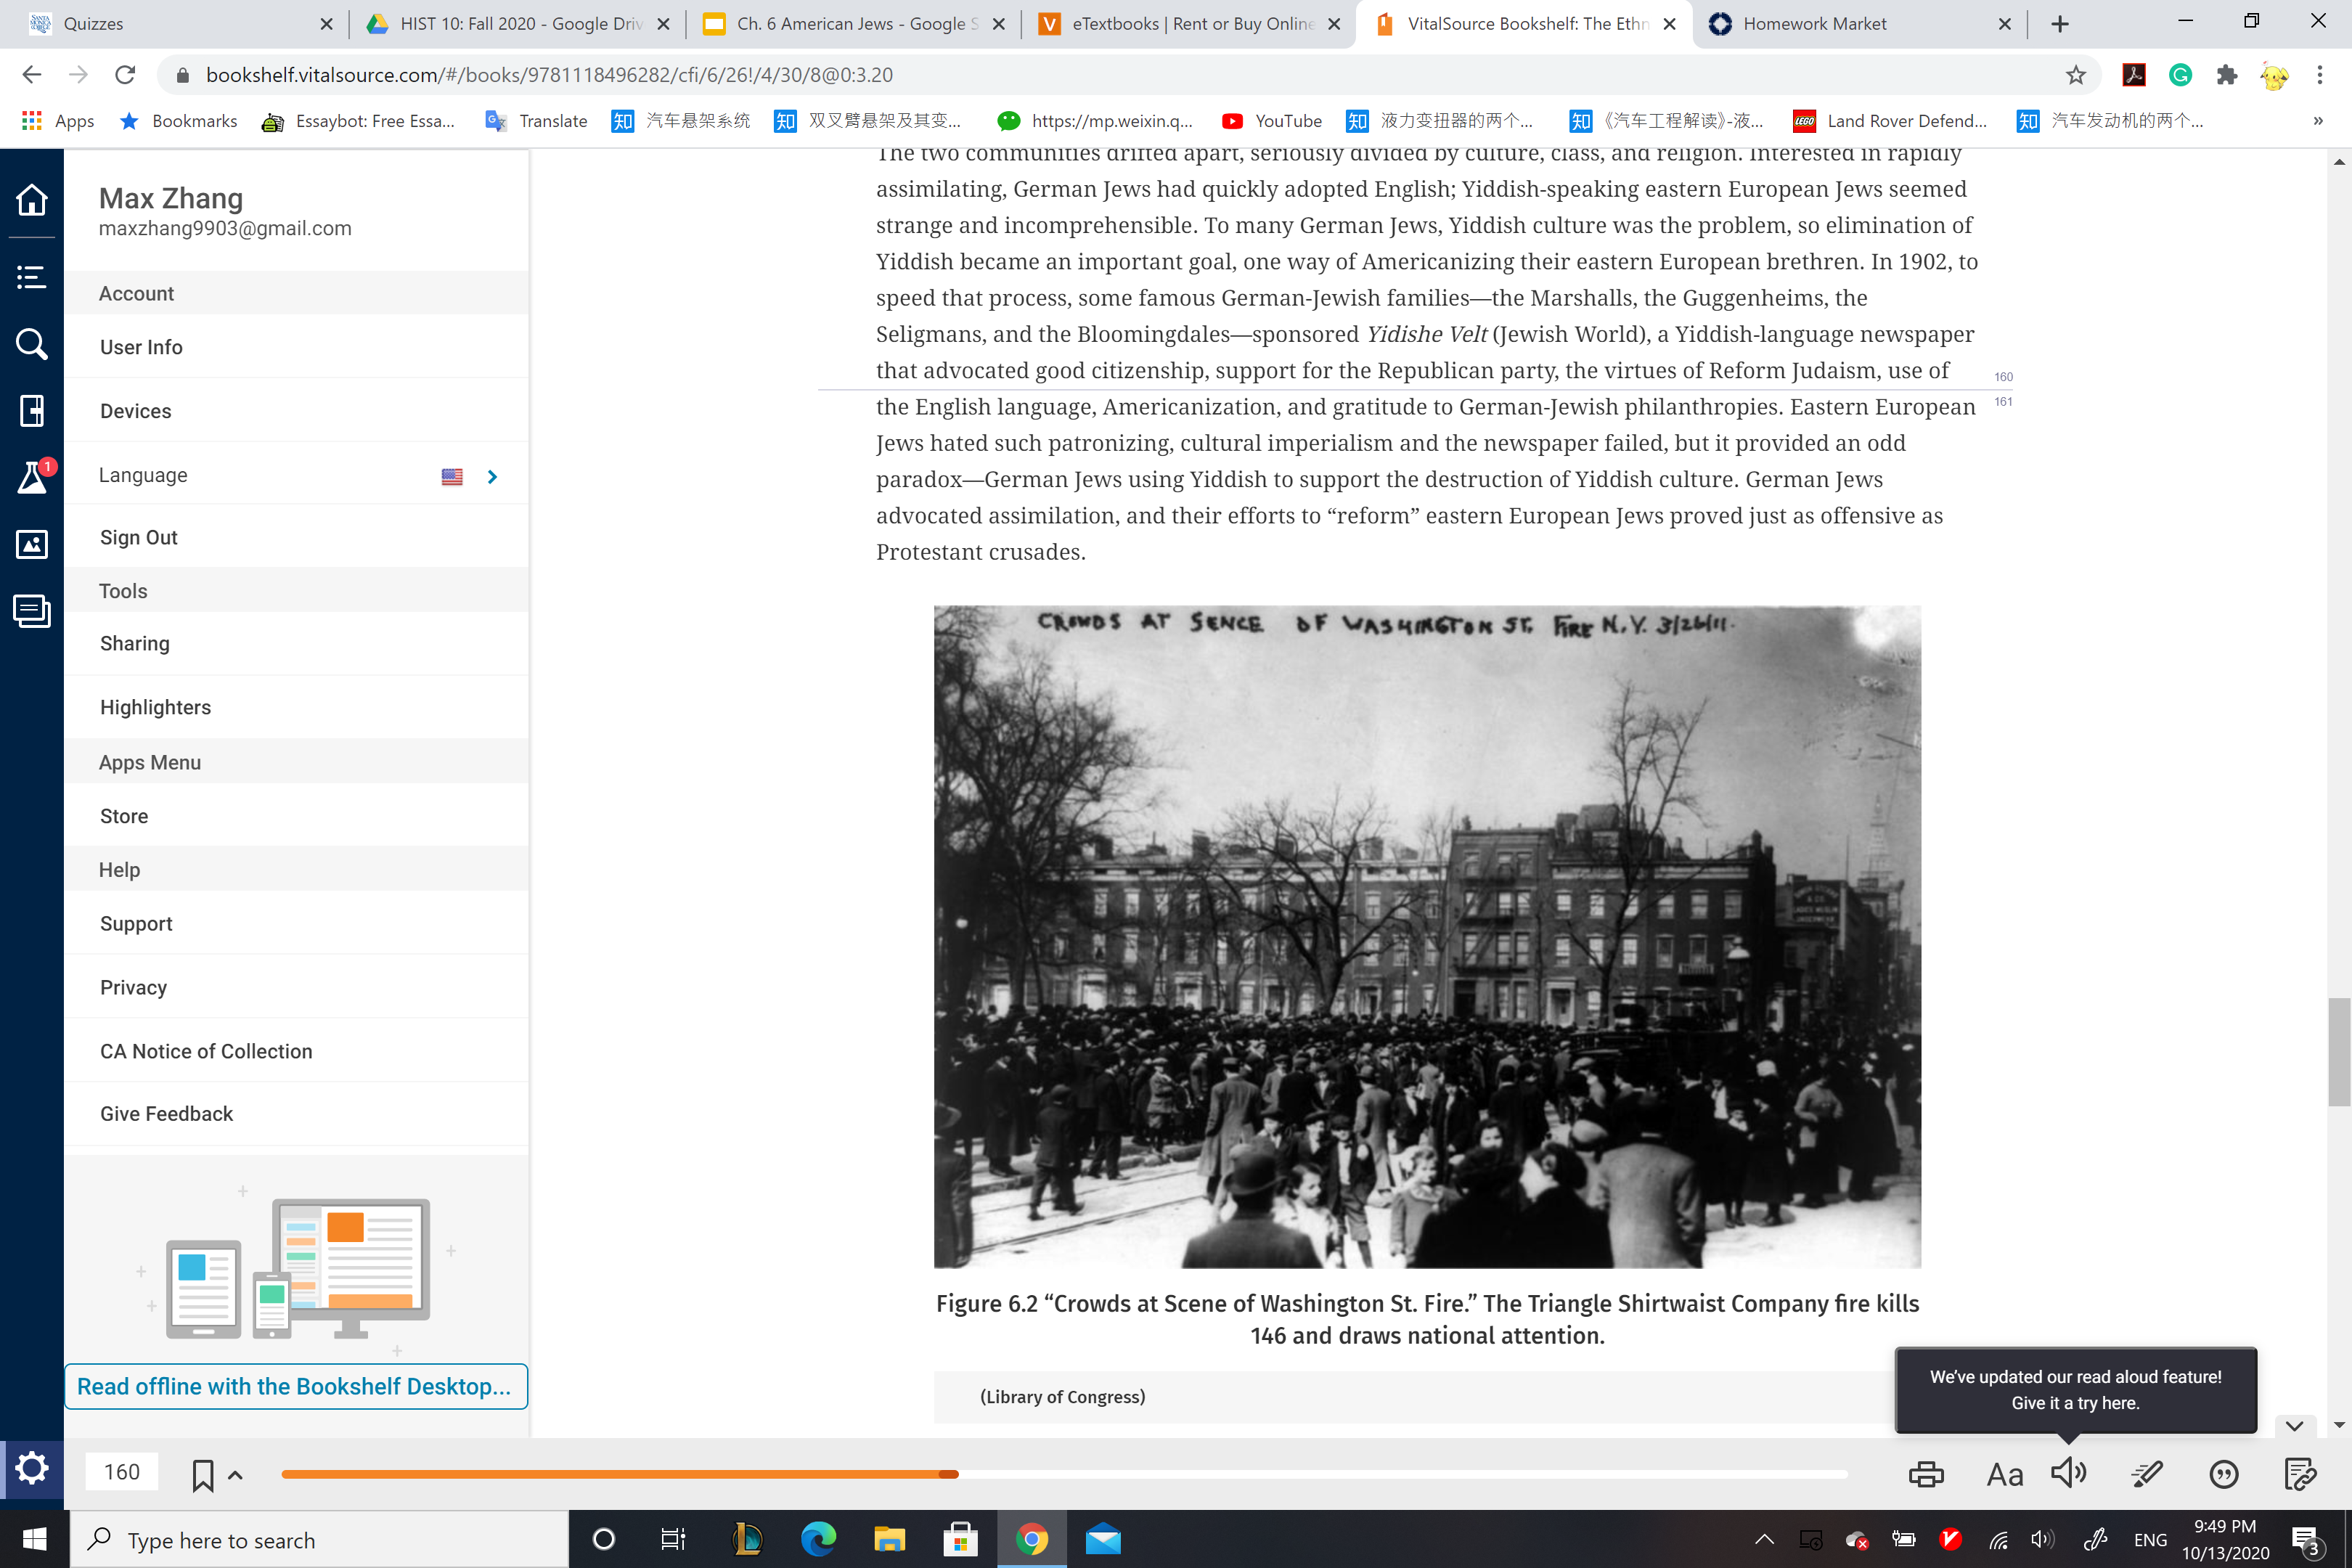Open the flask labs icon with badge

[x=33, y=477]
